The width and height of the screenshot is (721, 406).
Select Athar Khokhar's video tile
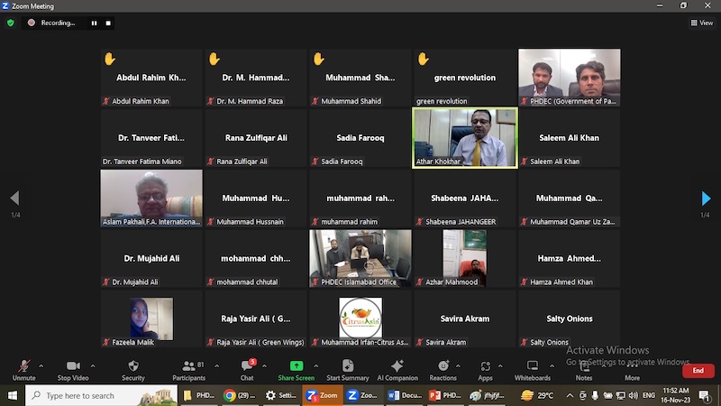(x=465, y=137)
